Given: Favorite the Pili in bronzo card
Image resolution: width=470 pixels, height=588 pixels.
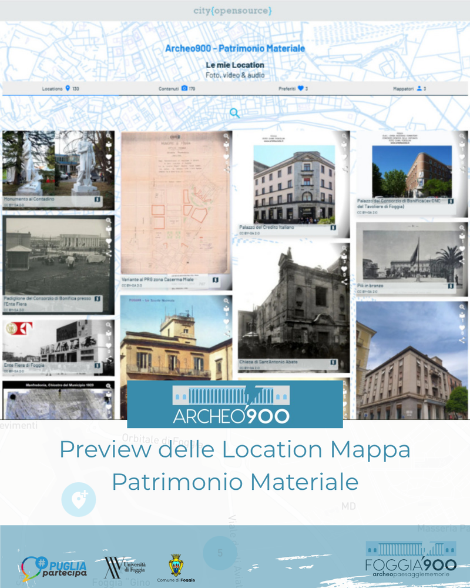Looking at the screenshot, I should [462, 249].
